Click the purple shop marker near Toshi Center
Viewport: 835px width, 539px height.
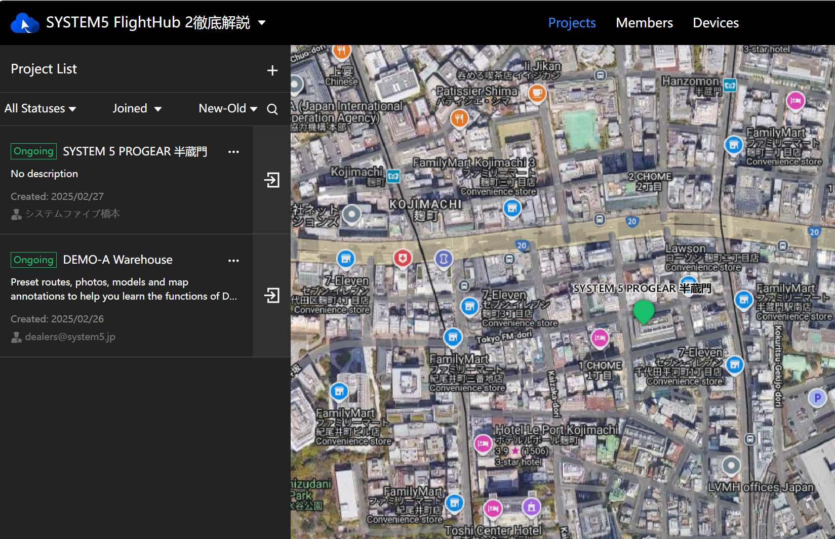(531, 507)
